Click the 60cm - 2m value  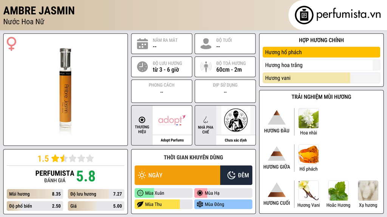pos(229,70)
